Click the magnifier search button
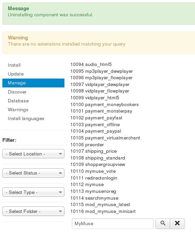Viewport: 195px width, 233px height. 163,223
